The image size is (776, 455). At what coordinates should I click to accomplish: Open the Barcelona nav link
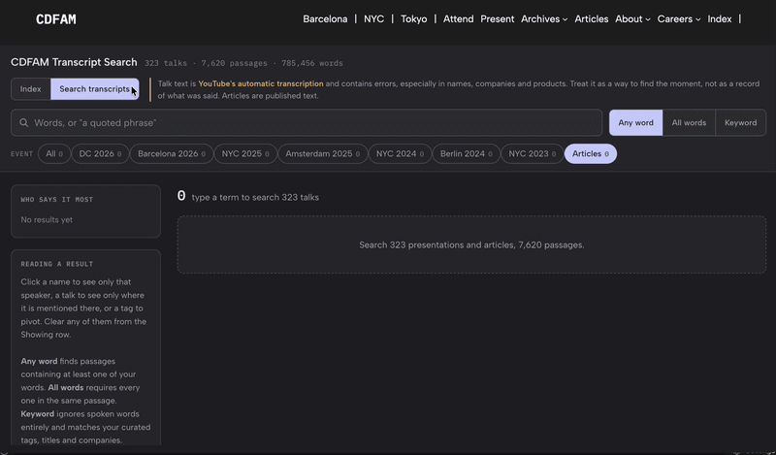[x=325, y=19]
